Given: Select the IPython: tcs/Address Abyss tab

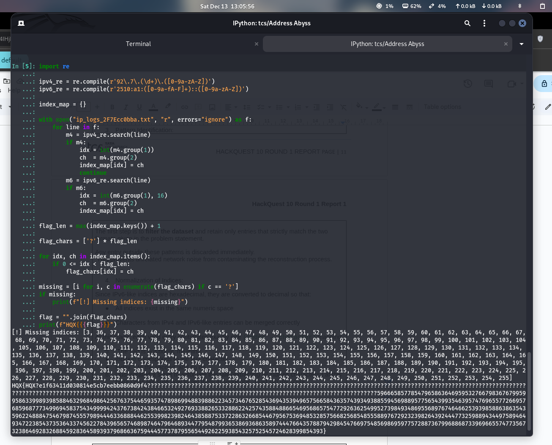Looking at the screenshot, I should point(387,44).
